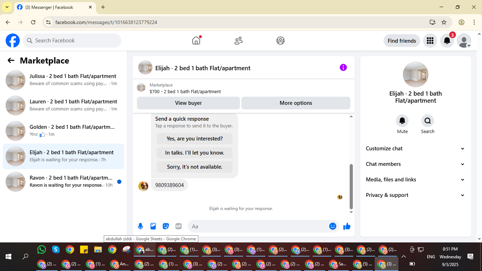
Task: Open the purple conversation information icon
Action: 343,67
